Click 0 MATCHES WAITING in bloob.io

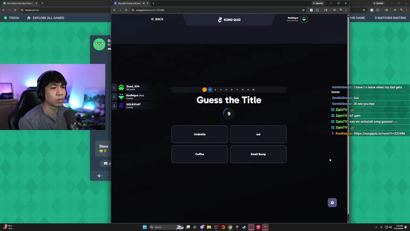pos(390,18)
